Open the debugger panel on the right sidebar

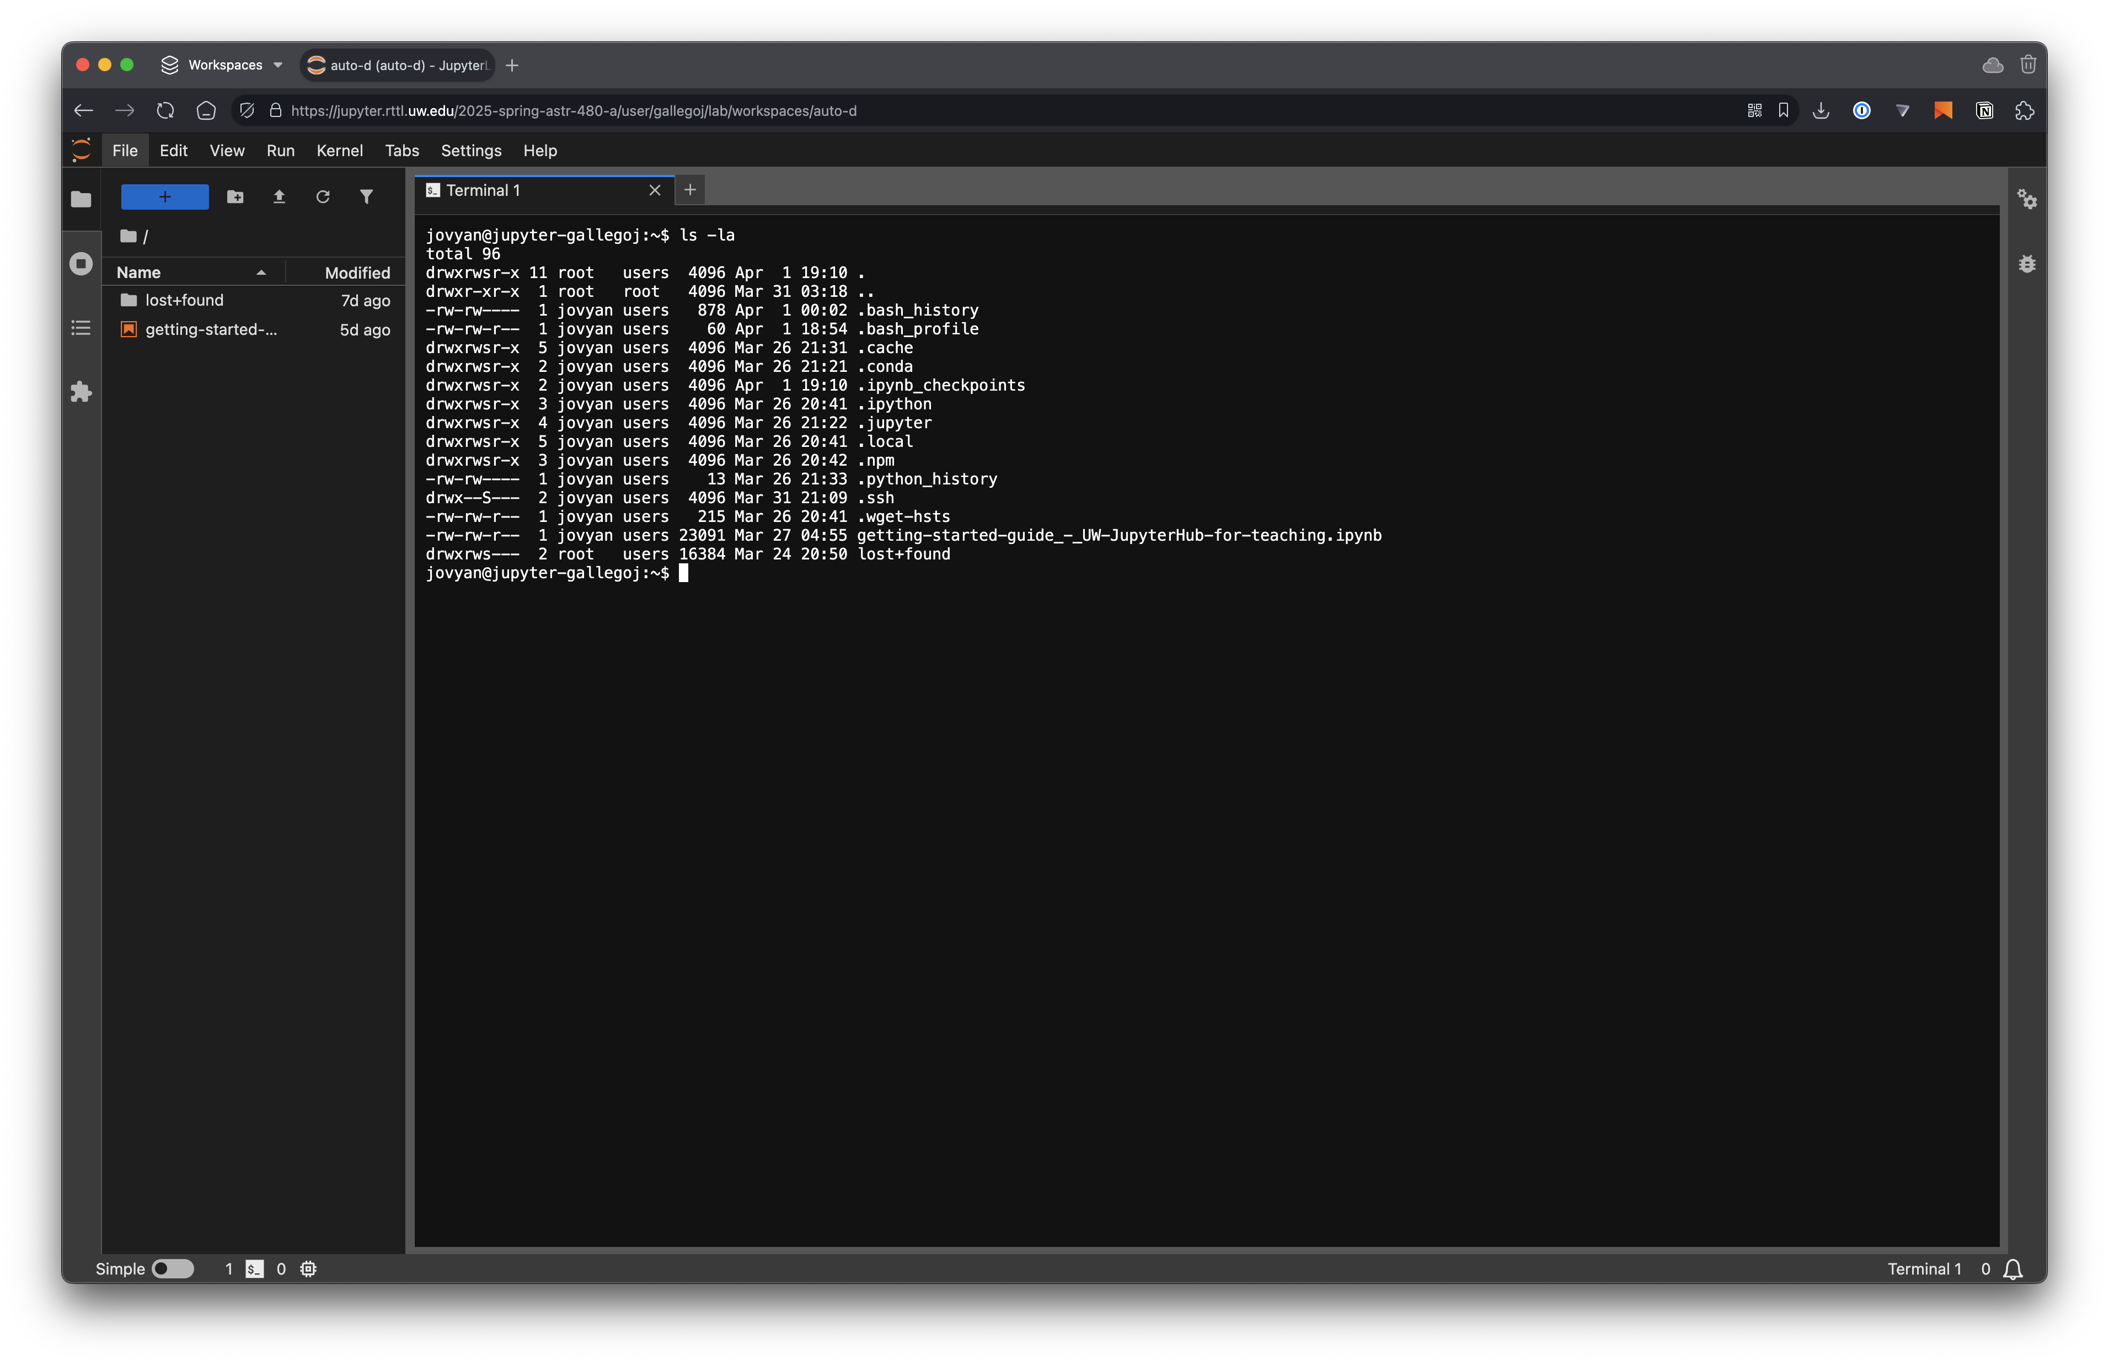2028,264
